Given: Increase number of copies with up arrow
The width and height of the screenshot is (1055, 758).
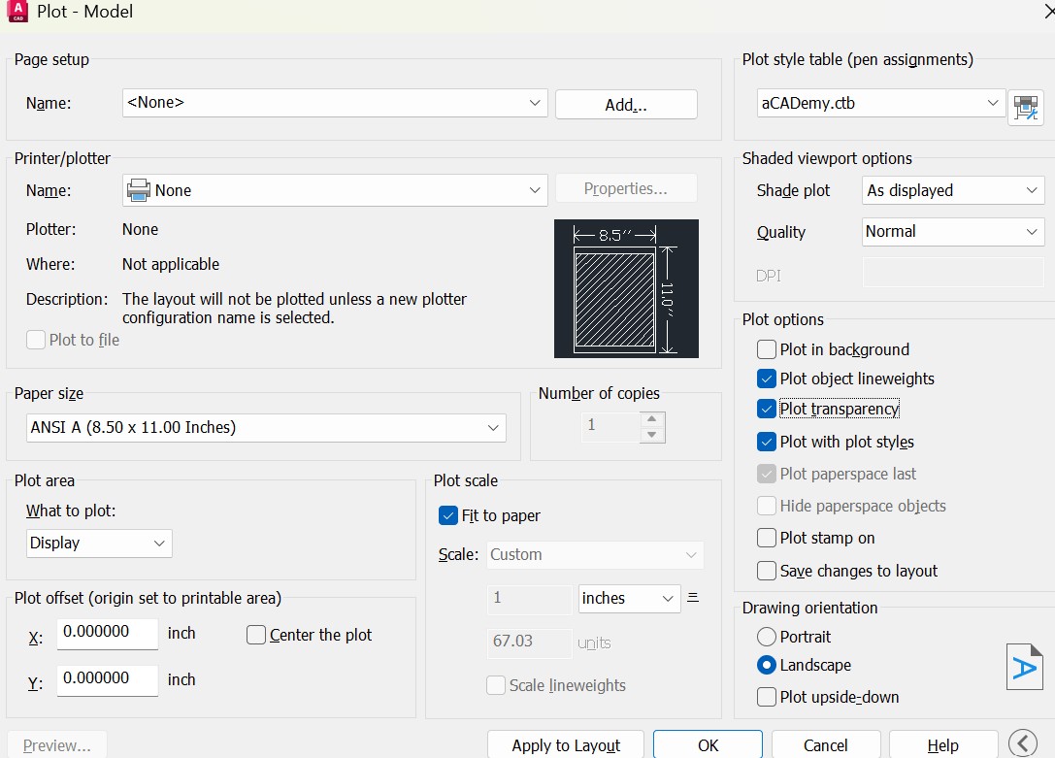Looking at the screenshot, I should click(651, 419).
